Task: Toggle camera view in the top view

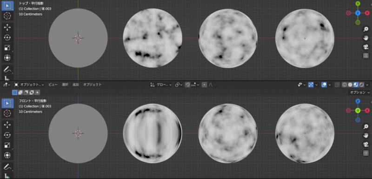Action: [x=365, y=46]
